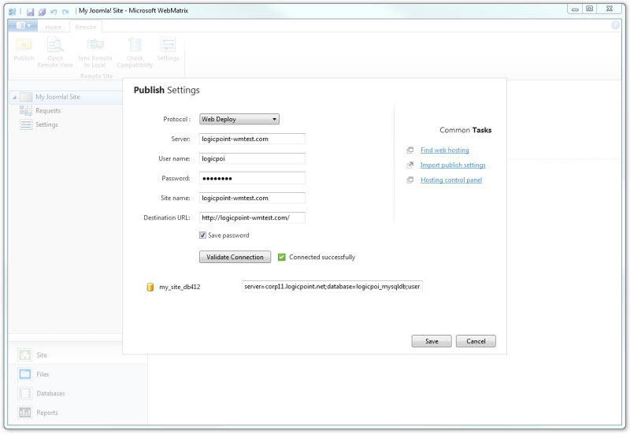Click the Settings list icon in sidebar
The height and width of the screenshot is (434, 630).
[x=26, y=124]
